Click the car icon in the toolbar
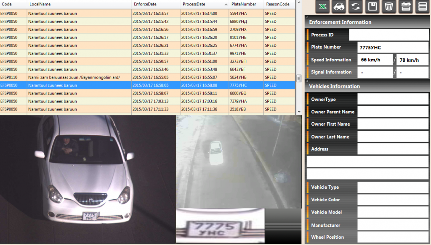Image resolution: width=431 pixels, height=245 pixels. pyautogui.click(x=339, y=7)
